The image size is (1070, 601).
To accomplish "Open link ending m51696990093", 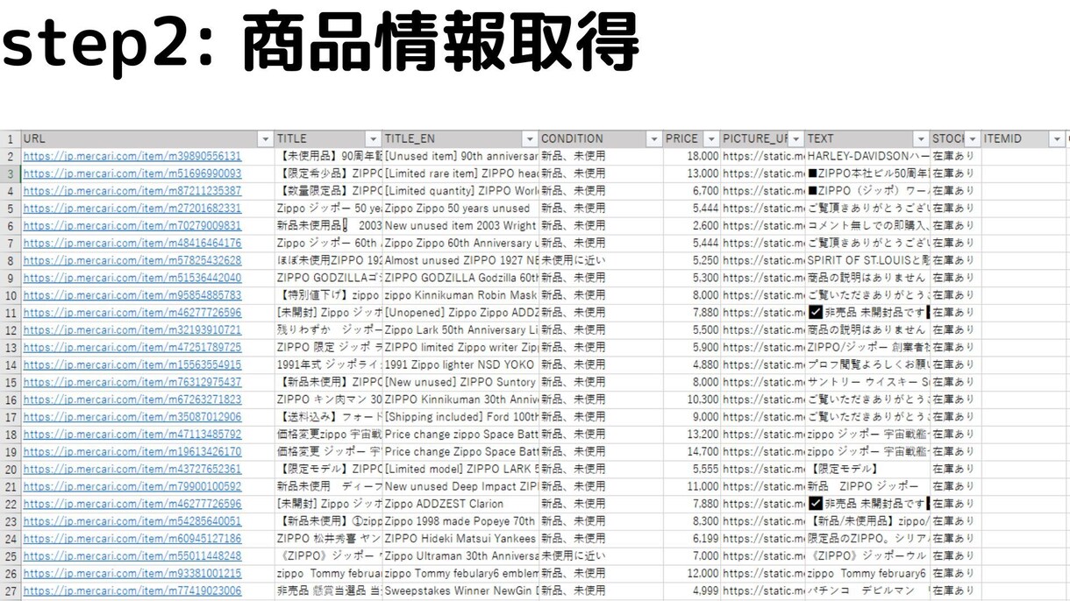I will 132,173.
